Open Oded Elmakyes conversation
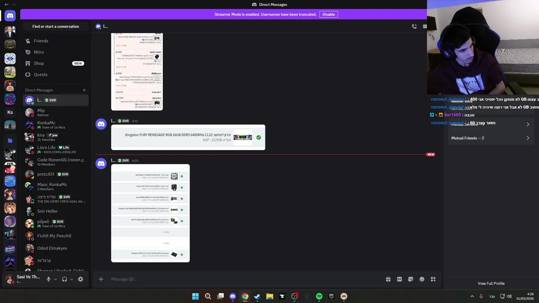This screenshot has width=539, height=303. (56, 248)
